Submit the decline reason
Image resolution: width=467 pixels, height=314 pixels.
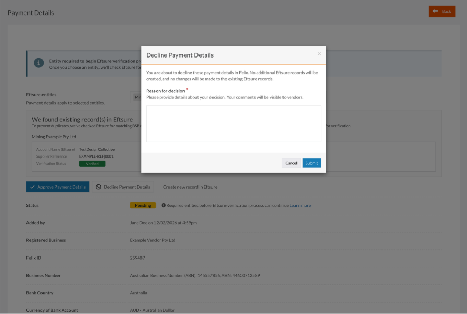click(x=311, y=162)
